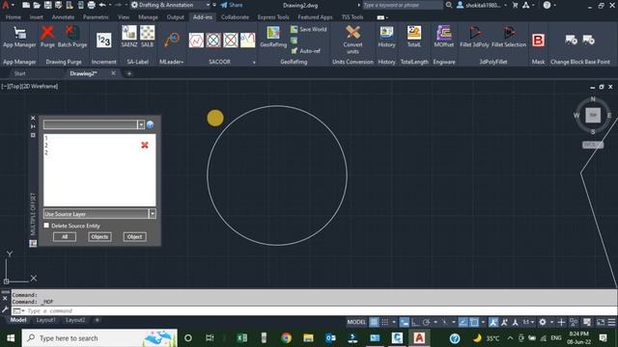This screenshot has height=347, width=618.
Task: Click the Plot printer icon
Action: tap(91, 5)
